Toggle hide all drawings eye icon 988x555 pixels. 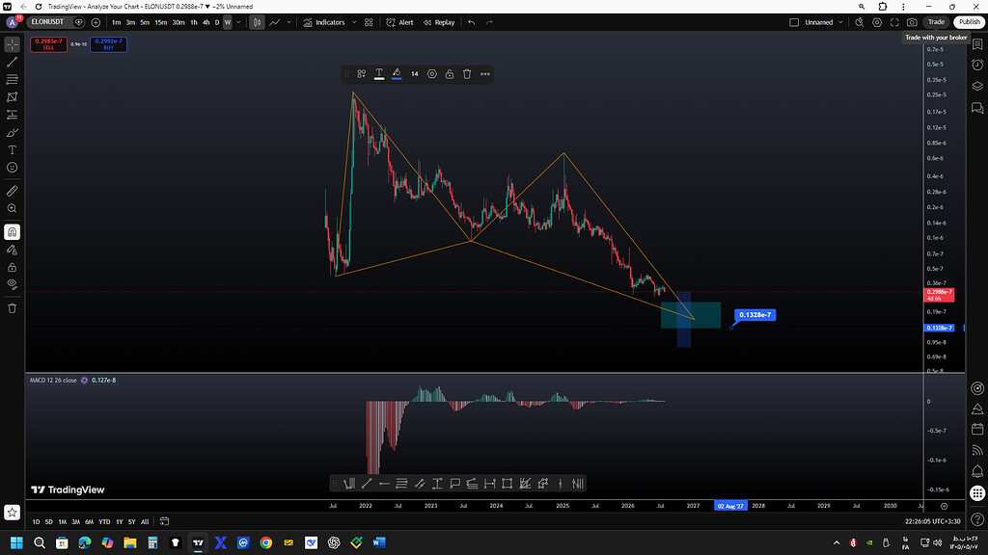click(12, 284)
